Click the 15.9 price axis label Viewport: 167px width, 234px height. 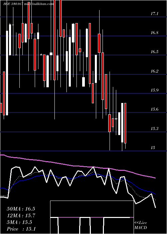tap(154, 90)
